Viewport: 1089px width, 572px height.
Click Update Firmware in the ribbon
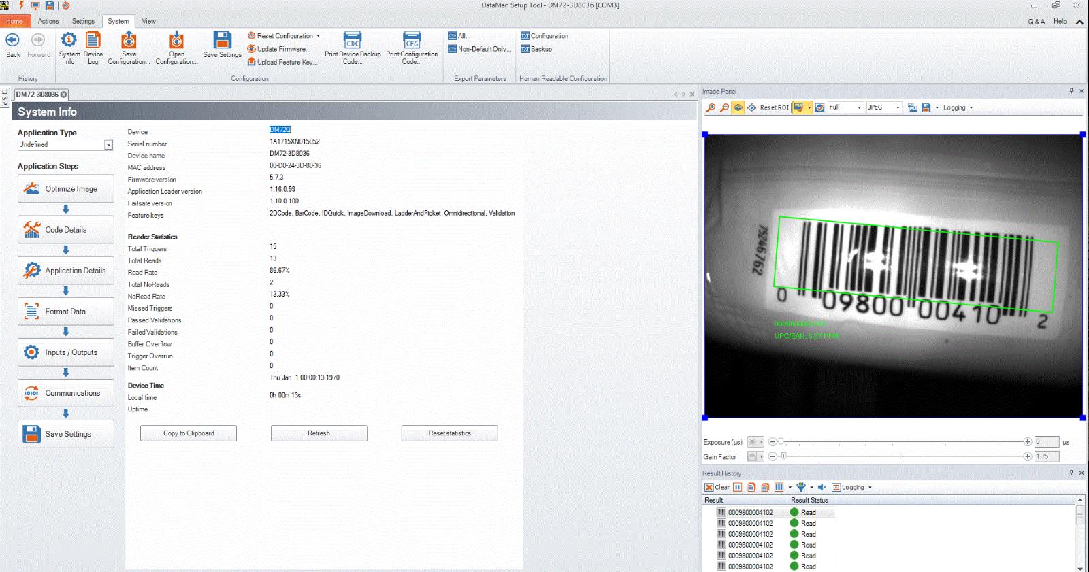[278, 49]
